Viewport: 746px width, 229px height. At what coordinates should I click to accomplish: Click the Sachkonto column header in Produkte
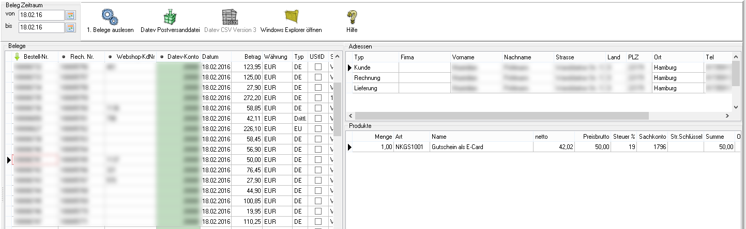(651, 137)
